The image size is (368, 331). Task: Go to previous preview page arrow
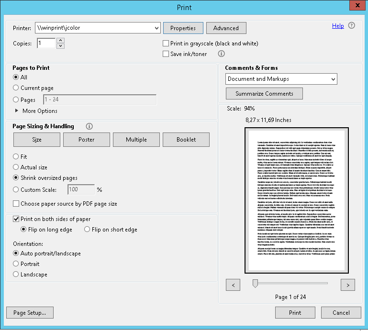click(x=233, y=285)
